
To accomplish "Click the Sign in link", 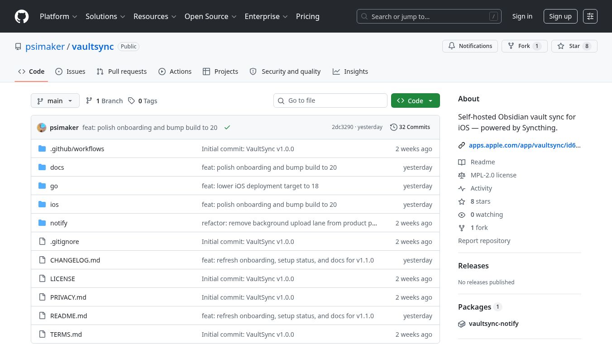I will tap(522, 16).
